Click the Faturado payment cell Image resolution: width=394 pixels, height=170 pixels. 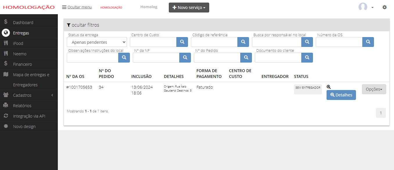tap(205, 87)
